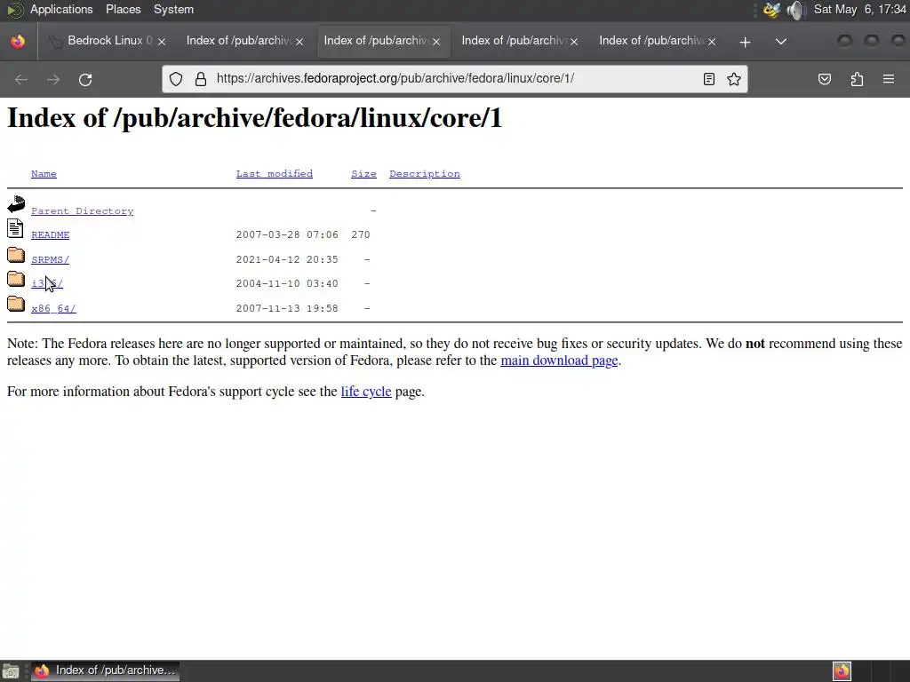Switch to second tab Index of /pub/archive
The width and height of the screenshot is (910, 682).
click(x=238, y=41)
